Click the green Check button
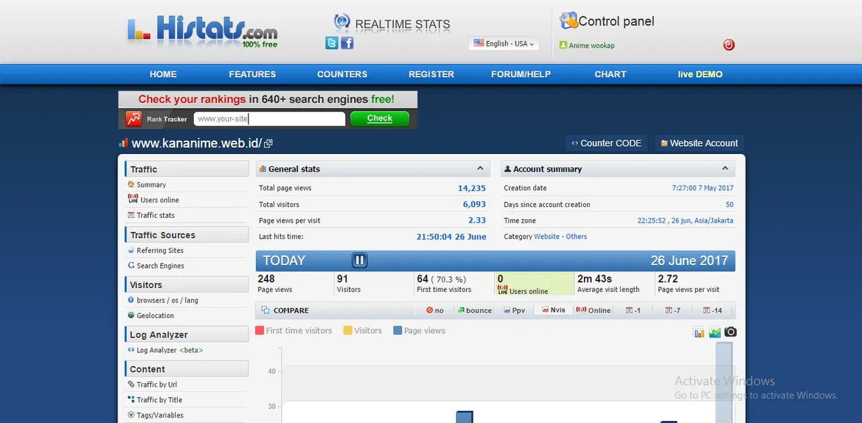Image resolution: width=862 pixels, height=423 pixels. (380, 118)
